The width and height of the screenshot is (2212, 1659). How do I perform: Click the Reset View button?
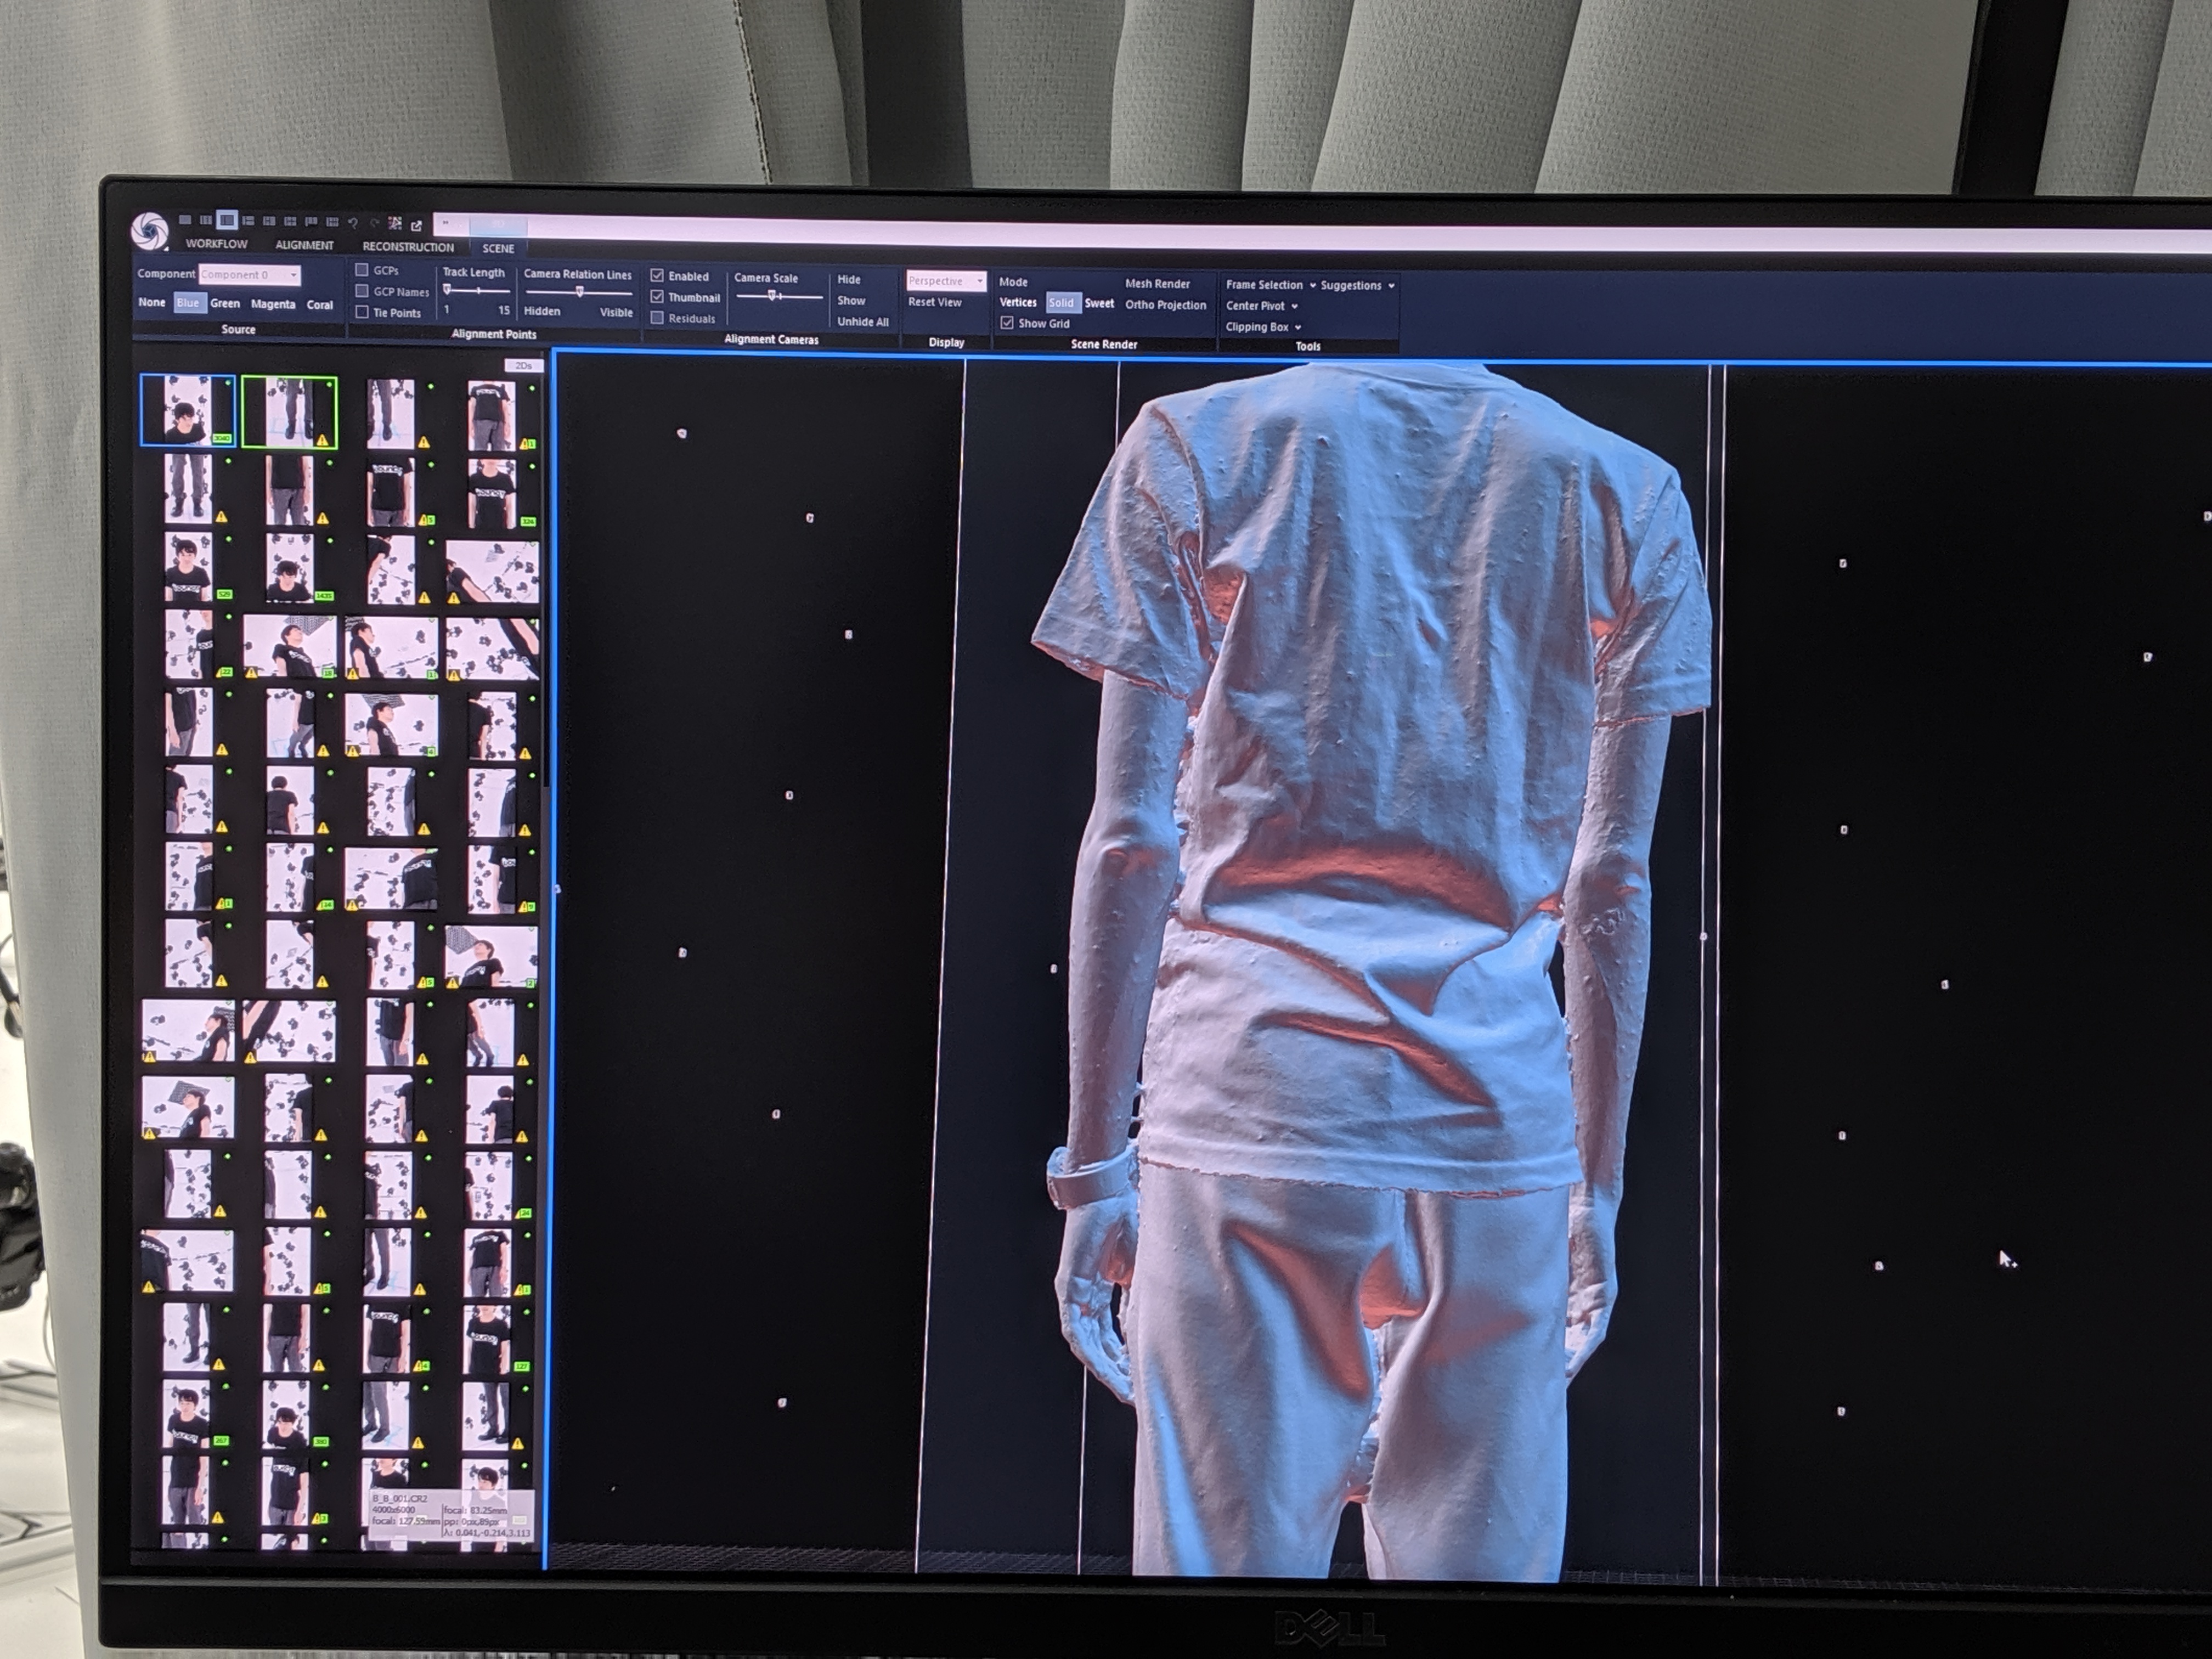(x=934, y=302)
